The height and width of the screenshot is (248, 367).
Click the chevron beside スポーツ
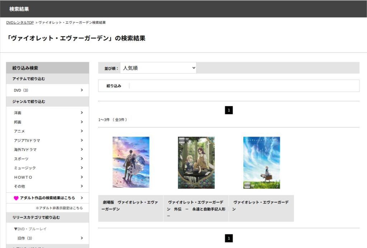pyautogui.click(x=82, y=159)
